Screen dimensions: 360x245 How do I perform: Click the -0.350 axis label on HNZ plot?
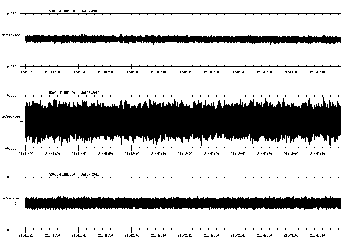click(x=11, y=148)
